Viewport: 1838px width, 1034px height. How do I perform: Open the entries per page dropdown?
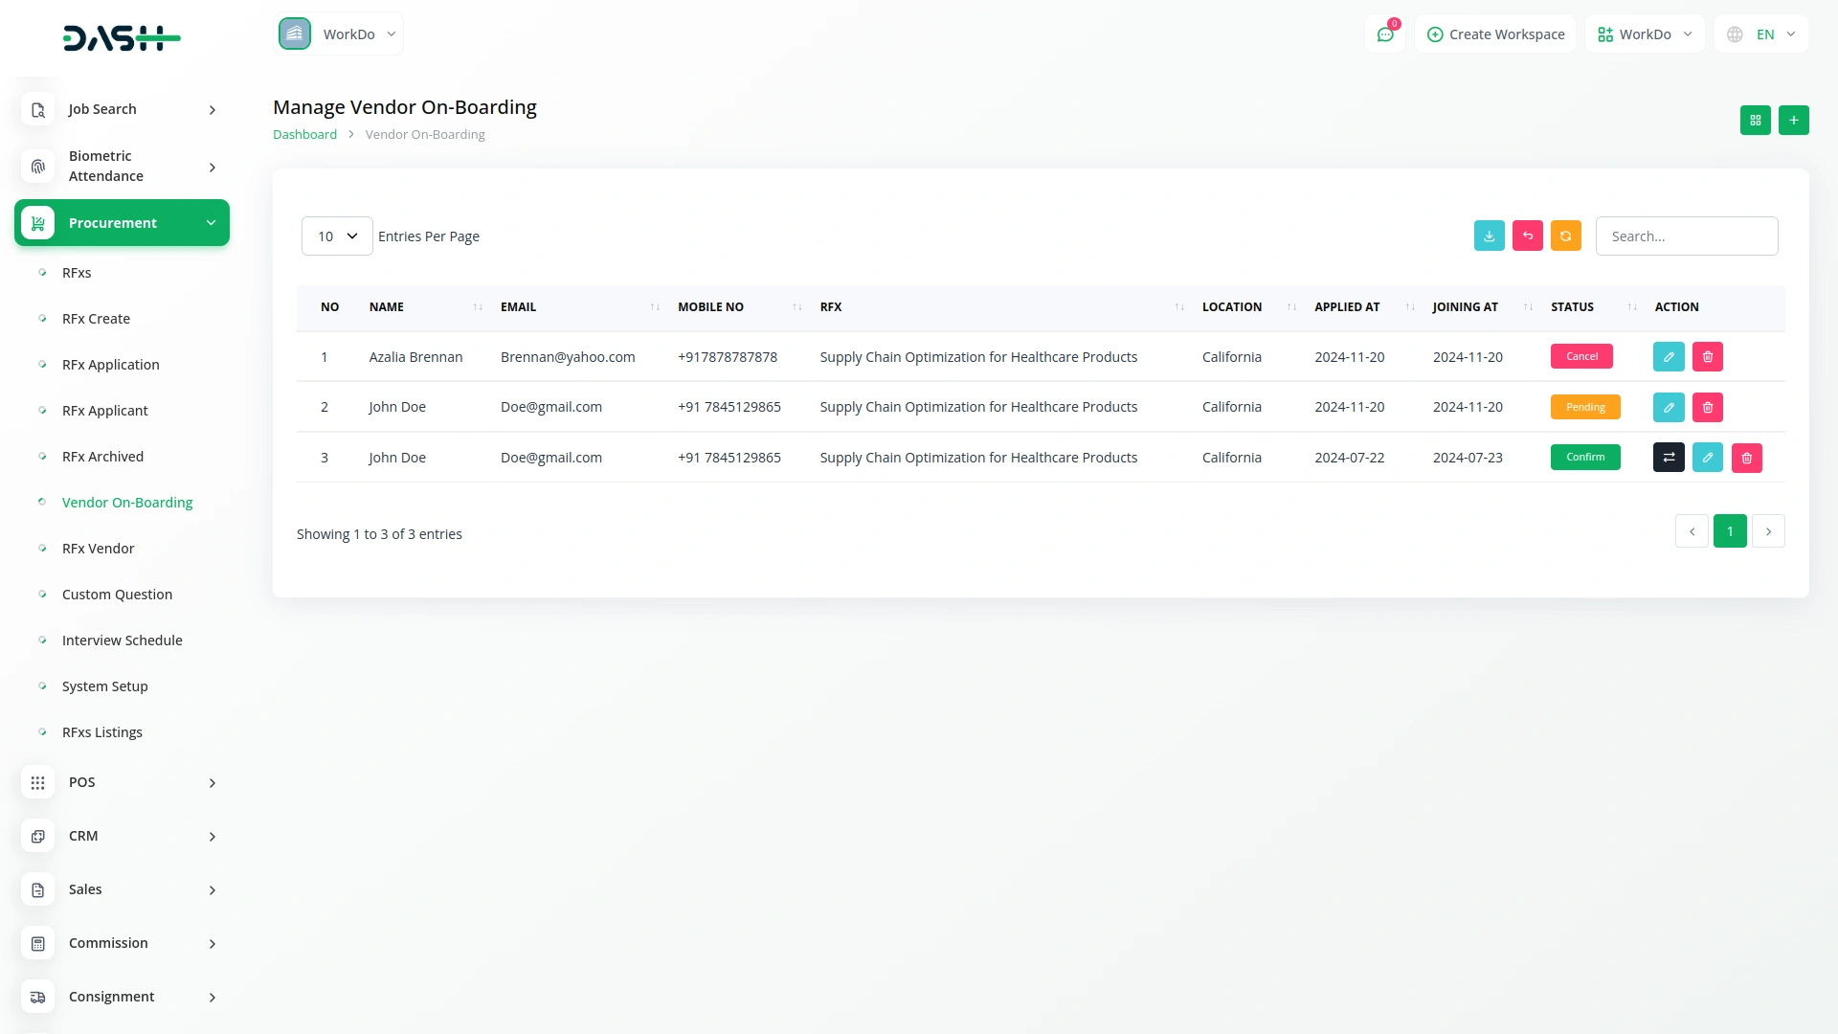337,236
